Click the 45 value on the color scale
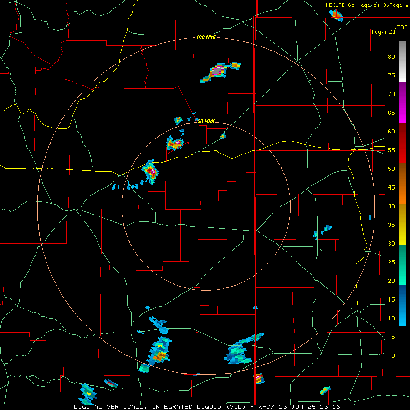Screen dimensions: 410x410 pyautogui.click(x=391, y=188)
